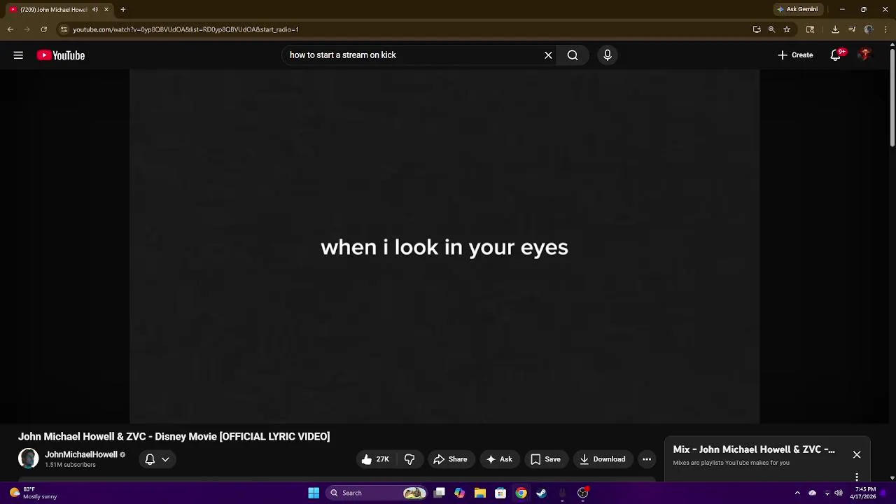Viewport: 896px width, 504px height.
Task: Open Google Lens search icon in Chrome
Action: pos(810,29)
